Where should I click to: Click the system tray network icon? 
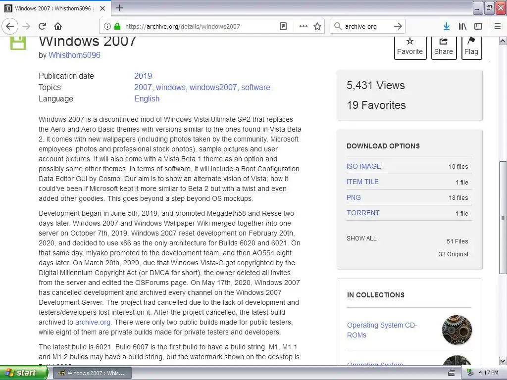pos(470,373)
